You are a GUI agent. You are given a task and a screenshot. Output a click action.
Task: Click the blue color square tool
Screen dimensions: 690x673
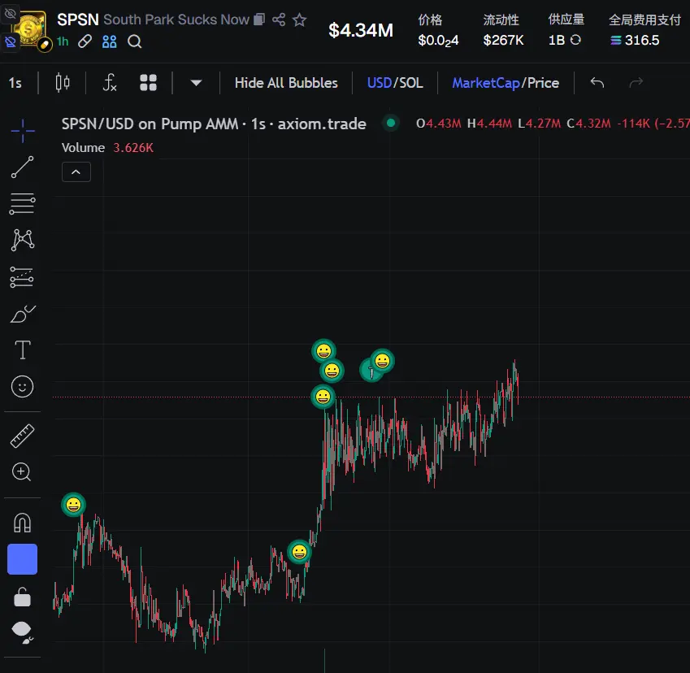tap(23, 559)
